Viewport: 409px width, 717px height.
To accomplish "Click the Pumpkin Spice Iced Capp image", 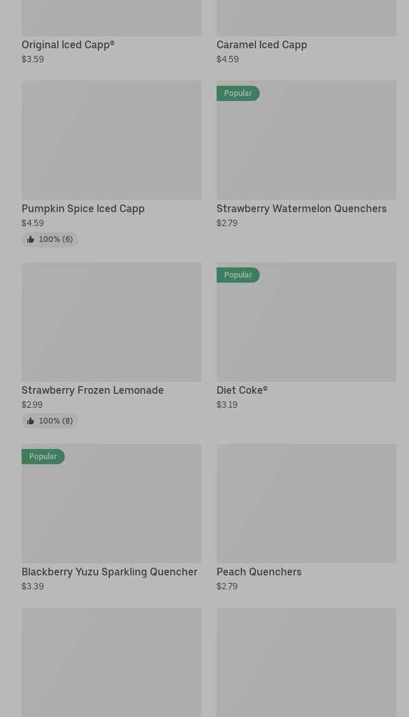I will coord(111,140).
